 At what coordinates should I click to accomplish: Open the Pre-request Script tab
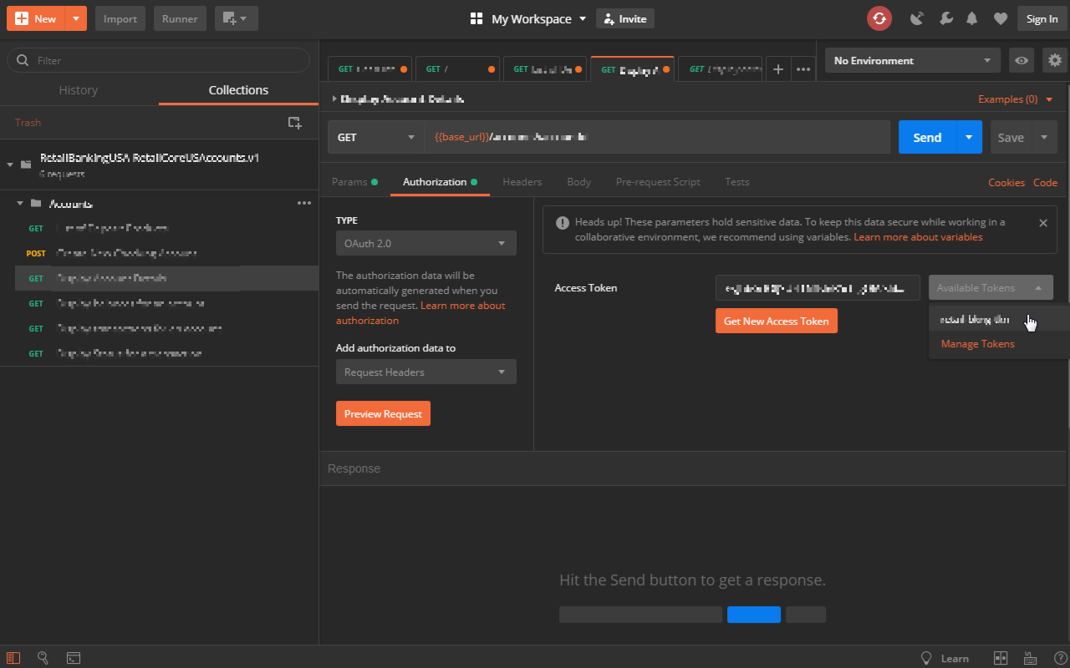coord(658,181)
